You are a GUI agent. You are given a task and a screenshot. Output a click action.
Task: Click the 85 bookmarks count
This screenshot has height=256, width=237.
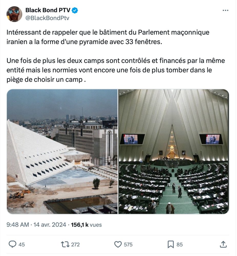click(x=179, y=244)
